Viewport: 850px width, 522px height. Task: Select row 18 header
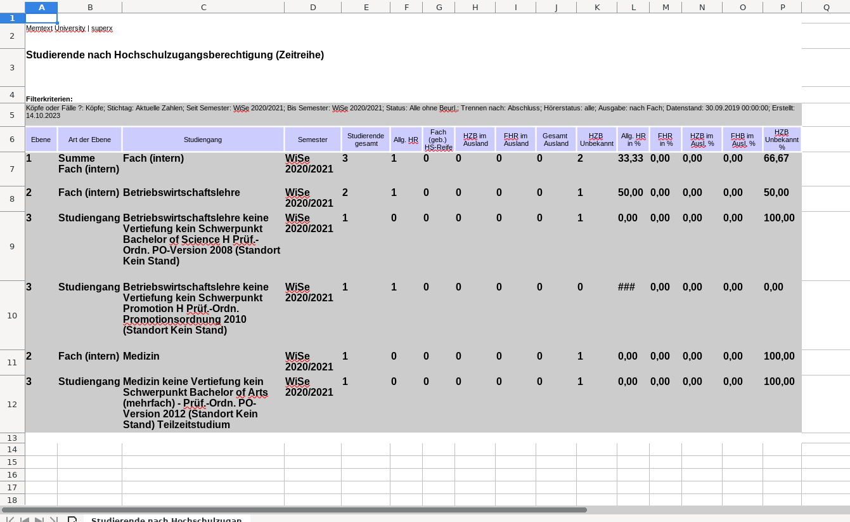tap(12, 500)
